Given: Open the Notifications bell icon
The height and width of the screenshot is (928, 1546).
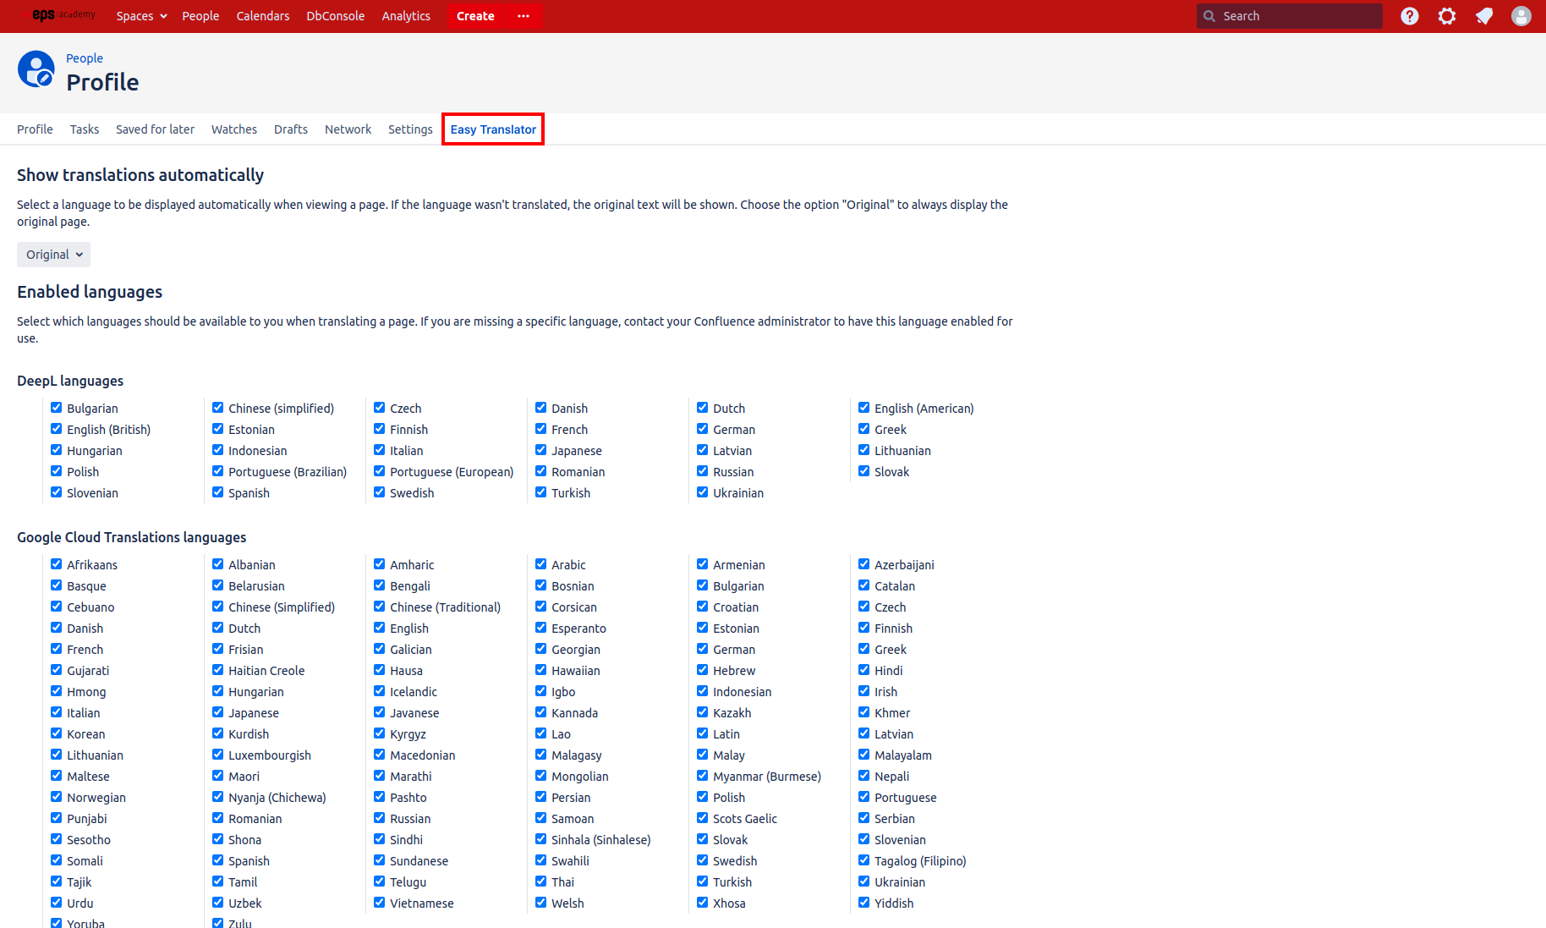Looking at the screenshot, I should pos(1484,16).
